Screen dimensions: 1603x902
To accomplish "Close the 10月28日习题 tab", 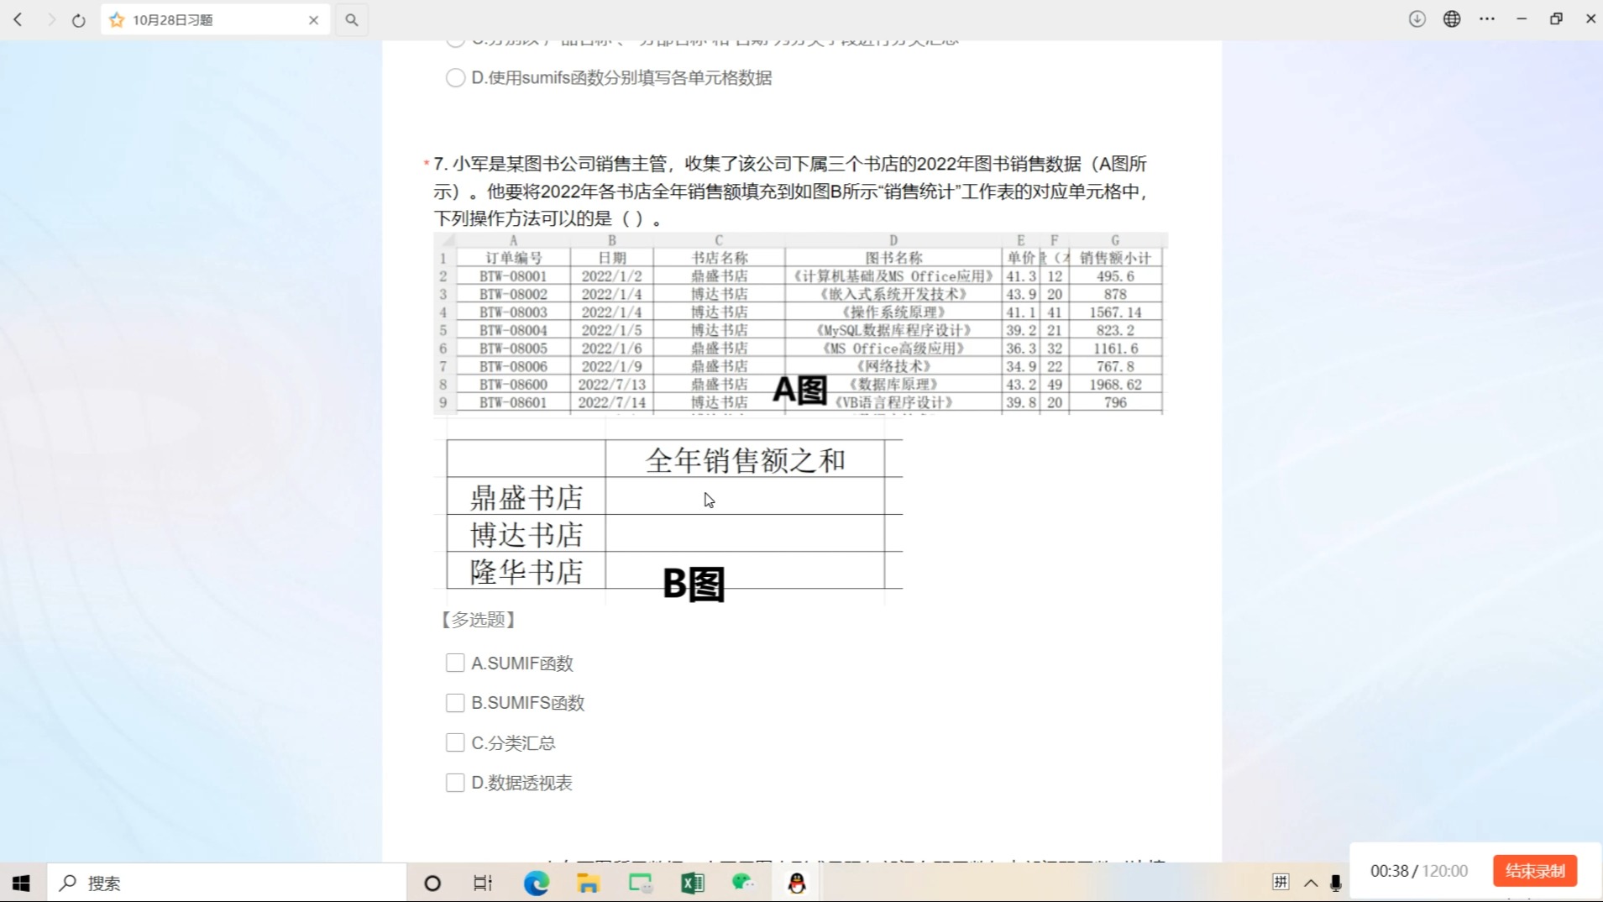I will click(x=314, y=19).
